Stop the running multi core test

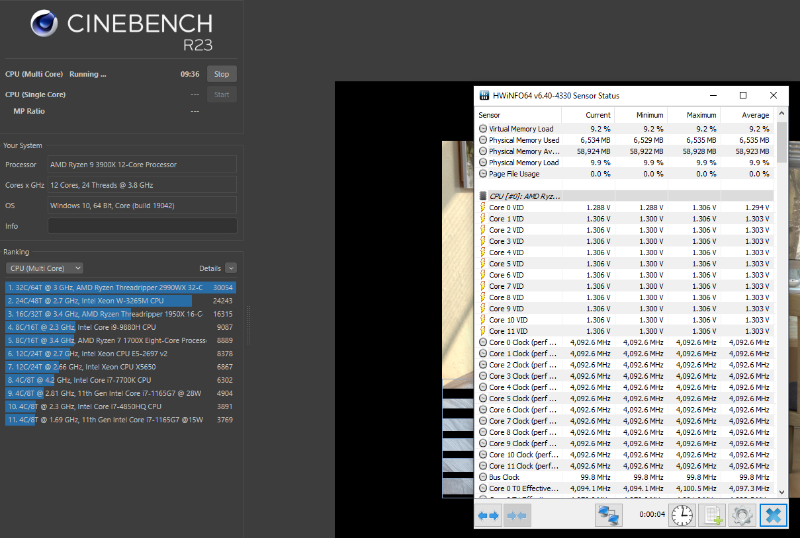(x=222, y=74)
